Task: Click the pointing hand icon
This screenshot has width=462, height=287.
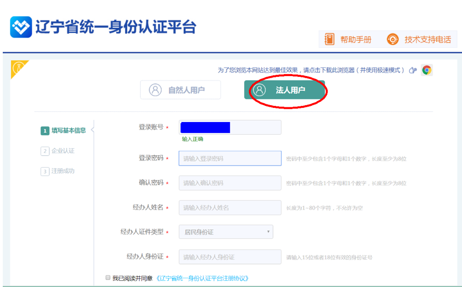Action: pos(413,70)
